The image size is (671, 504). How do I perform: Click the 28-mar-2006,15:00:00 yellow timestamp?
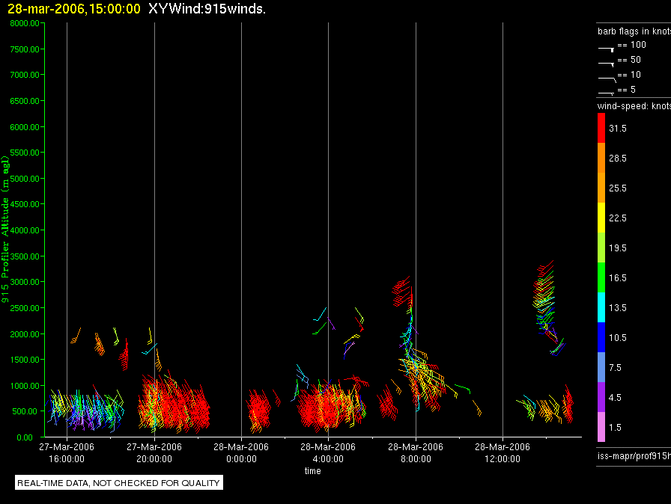tap(74, 8)
